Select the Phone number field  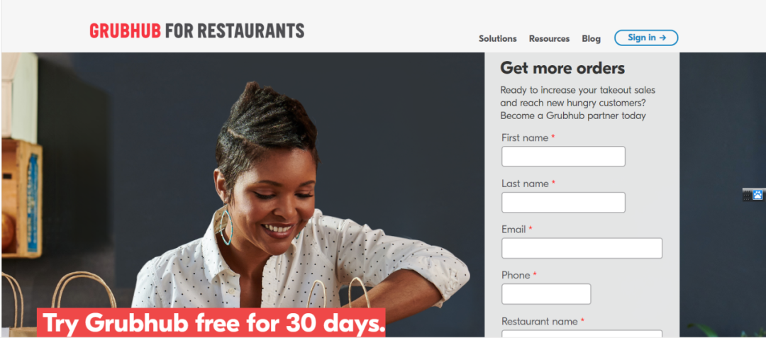546,294
